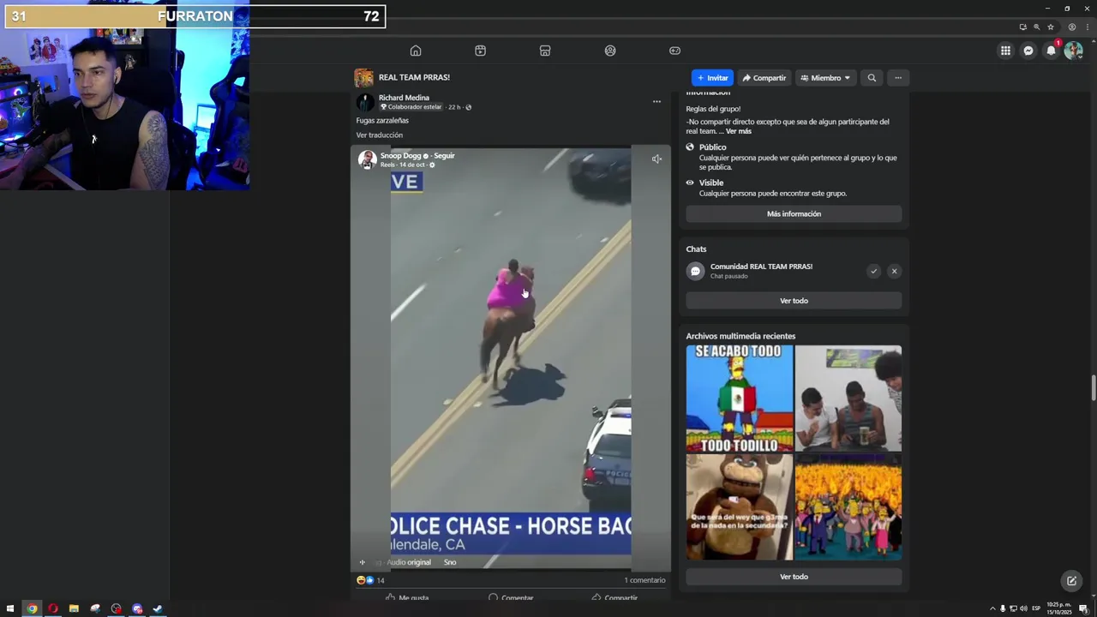Open the Colaborador estelar badge
1097x617 pixels.
(411, 107)
